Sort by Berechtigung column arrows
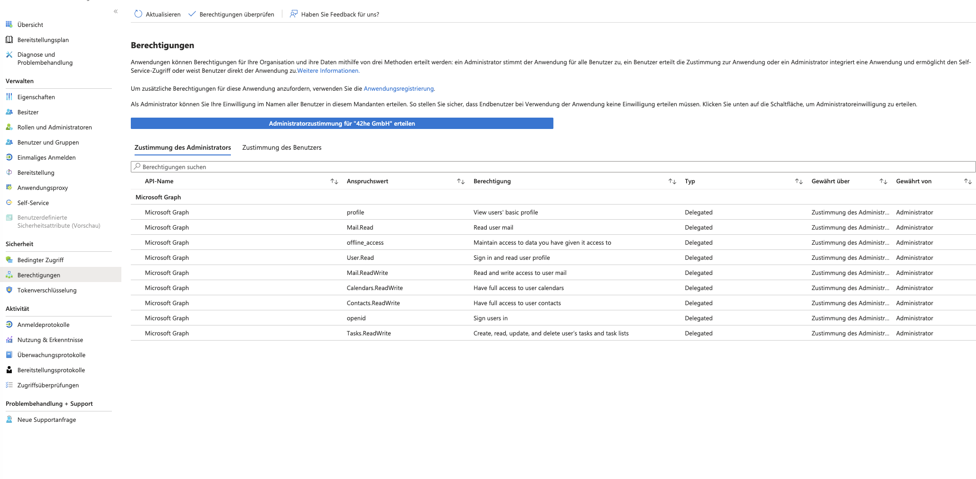Viewport: 976px width, 479px height. coord(672,181)
